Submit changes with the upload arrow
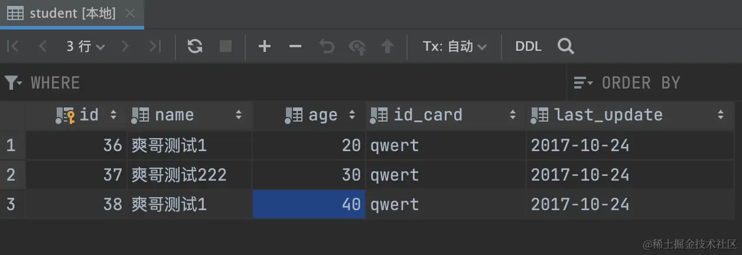 387,47
